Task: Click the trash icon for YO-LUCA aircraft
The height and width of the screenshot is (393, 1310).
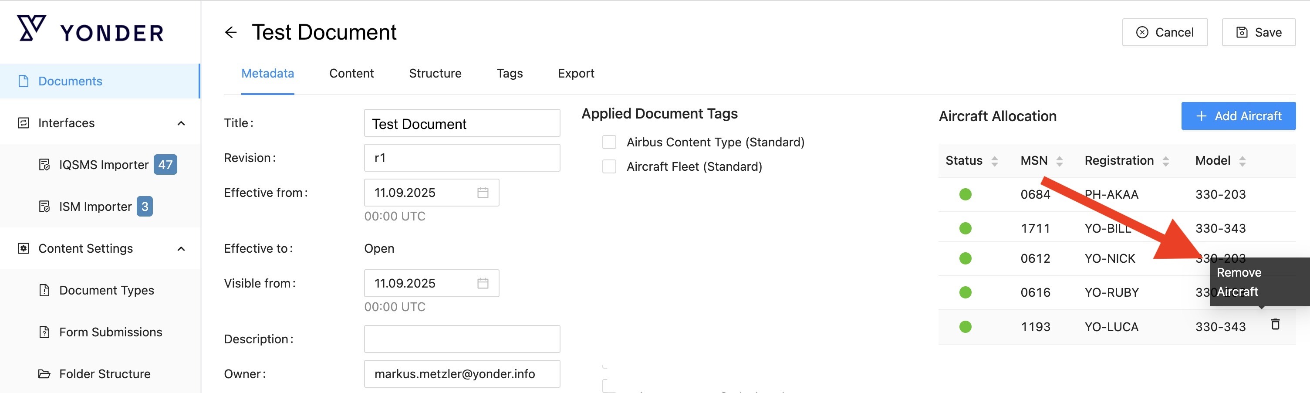Action: pyautogui.click(x=1275, y=324)
